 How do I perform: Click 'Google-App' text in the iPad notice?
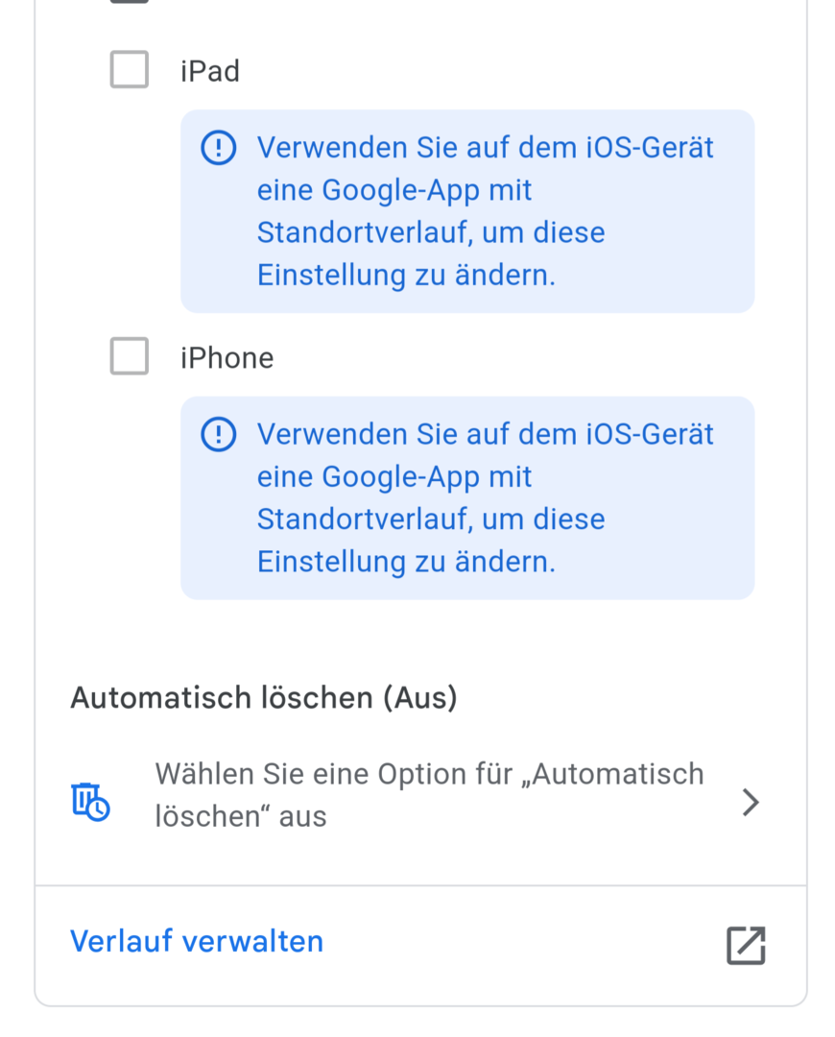point(400,190)
